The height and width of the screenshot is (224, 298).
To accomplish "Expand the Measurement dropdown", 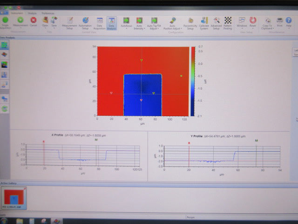I will pos(20,27).
